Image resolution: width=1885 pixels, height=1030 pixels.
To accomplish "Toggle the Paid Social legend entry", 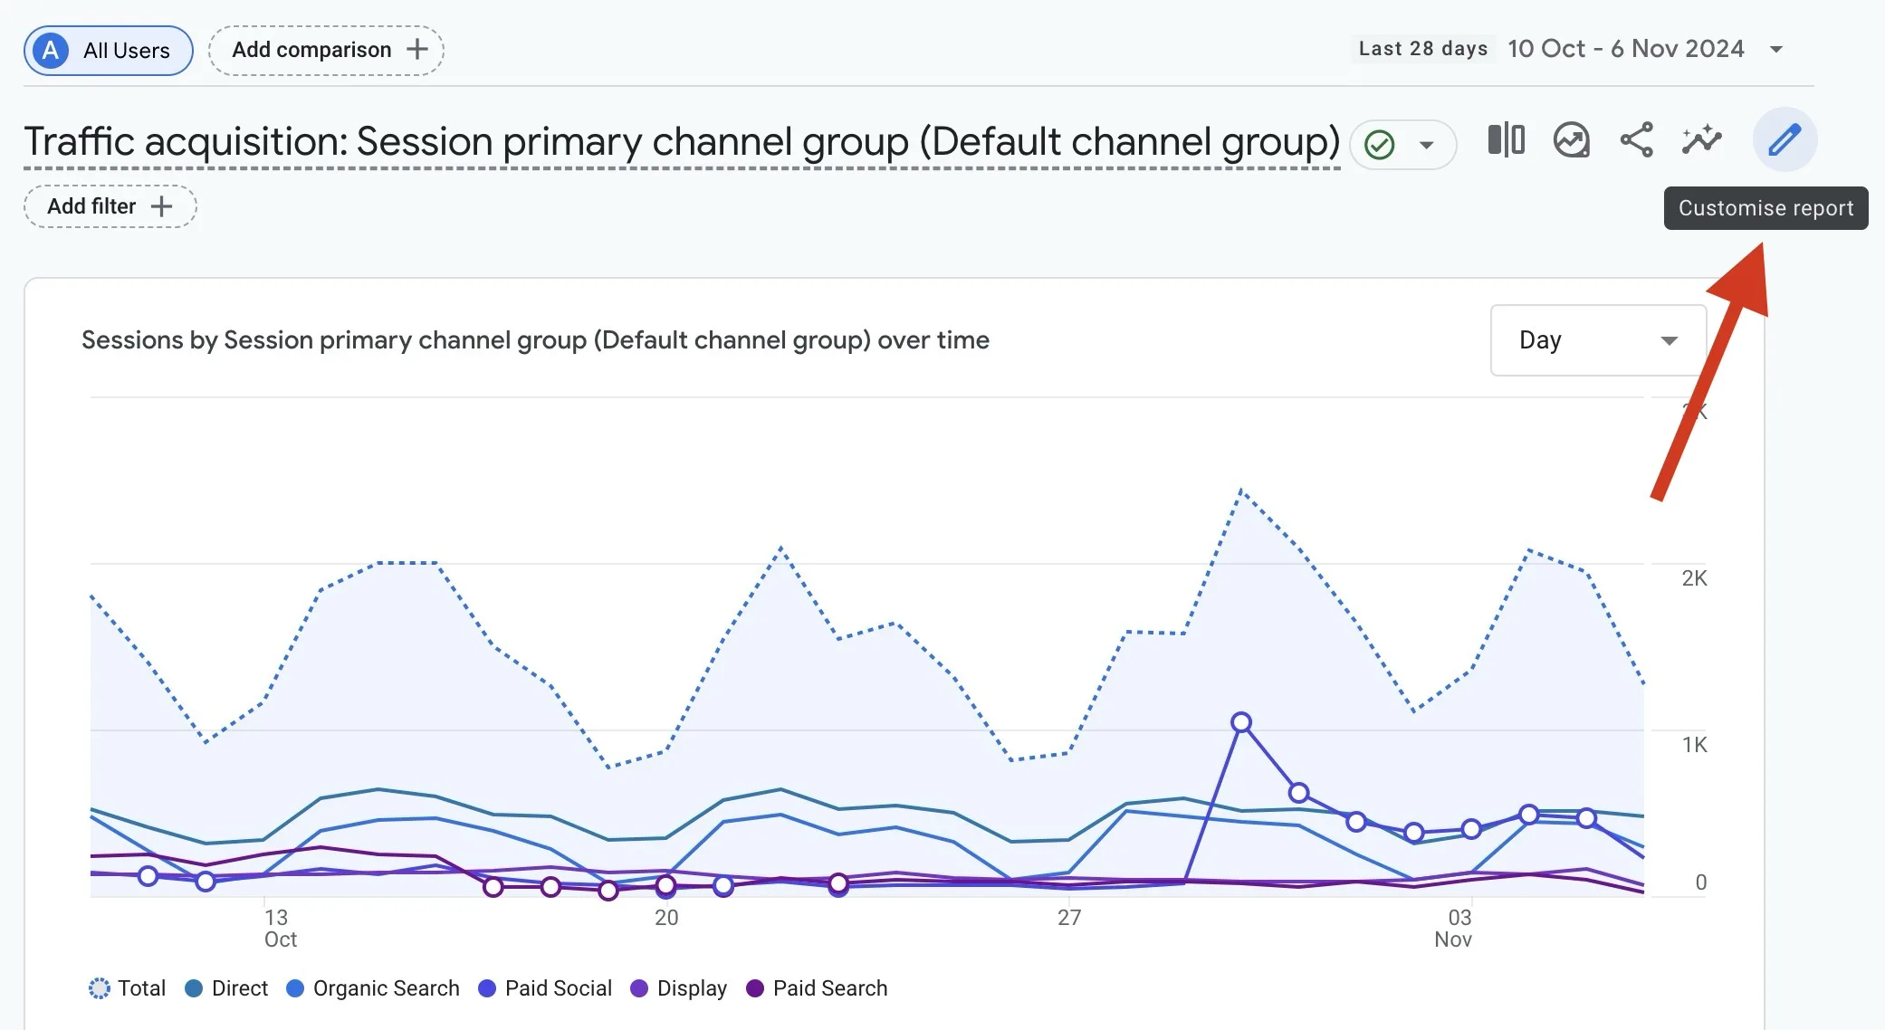I will (x=545, y=988).
